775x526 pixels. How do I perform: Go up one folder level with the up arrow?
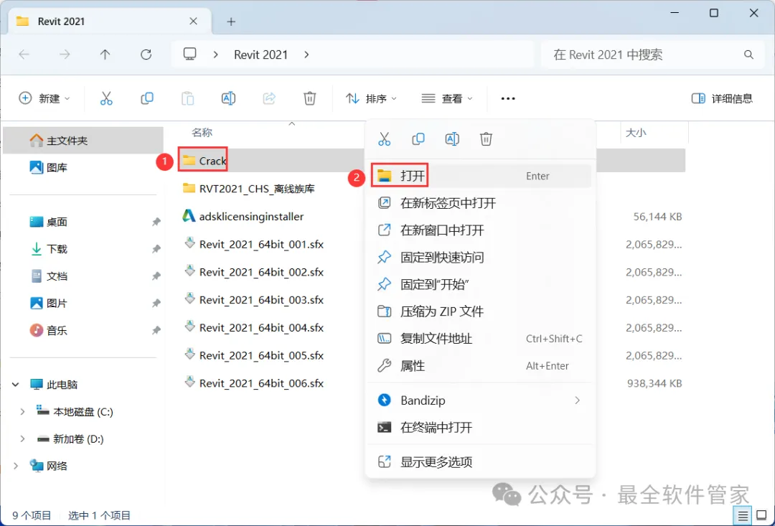coord(105,55)
